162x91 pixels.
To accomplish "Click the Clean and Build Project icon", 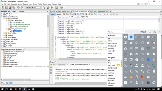I will pyautogui.click(x=48, y=7).
